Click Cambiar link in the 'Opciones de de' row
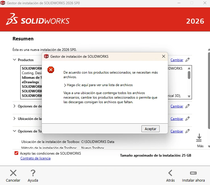 click(x=177, y=106)
